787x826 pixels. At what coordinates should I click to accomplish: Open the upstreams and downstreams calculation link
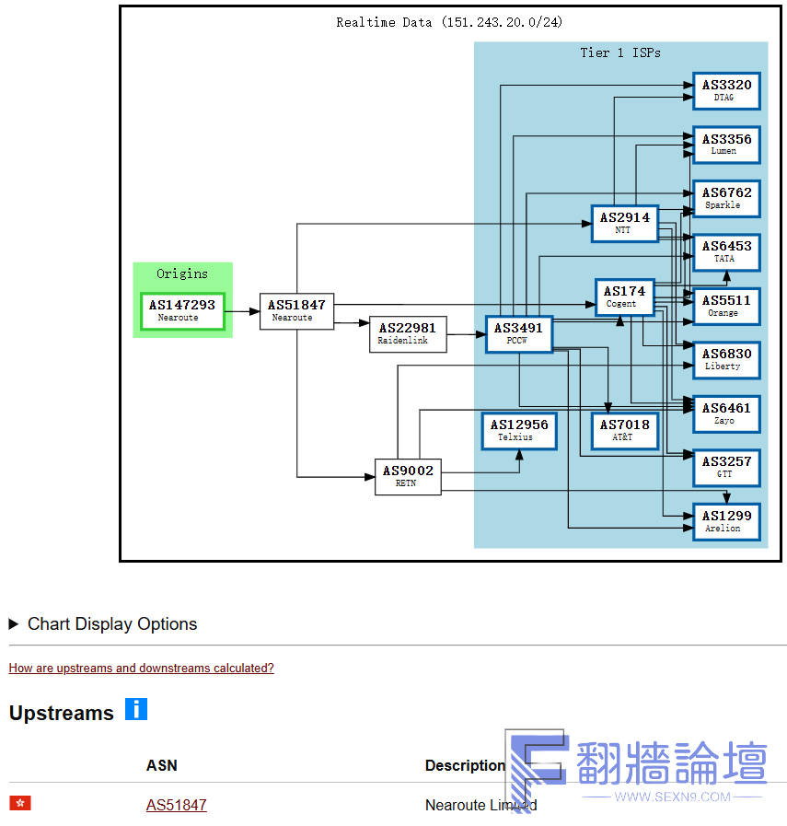[x=141, y=669]
